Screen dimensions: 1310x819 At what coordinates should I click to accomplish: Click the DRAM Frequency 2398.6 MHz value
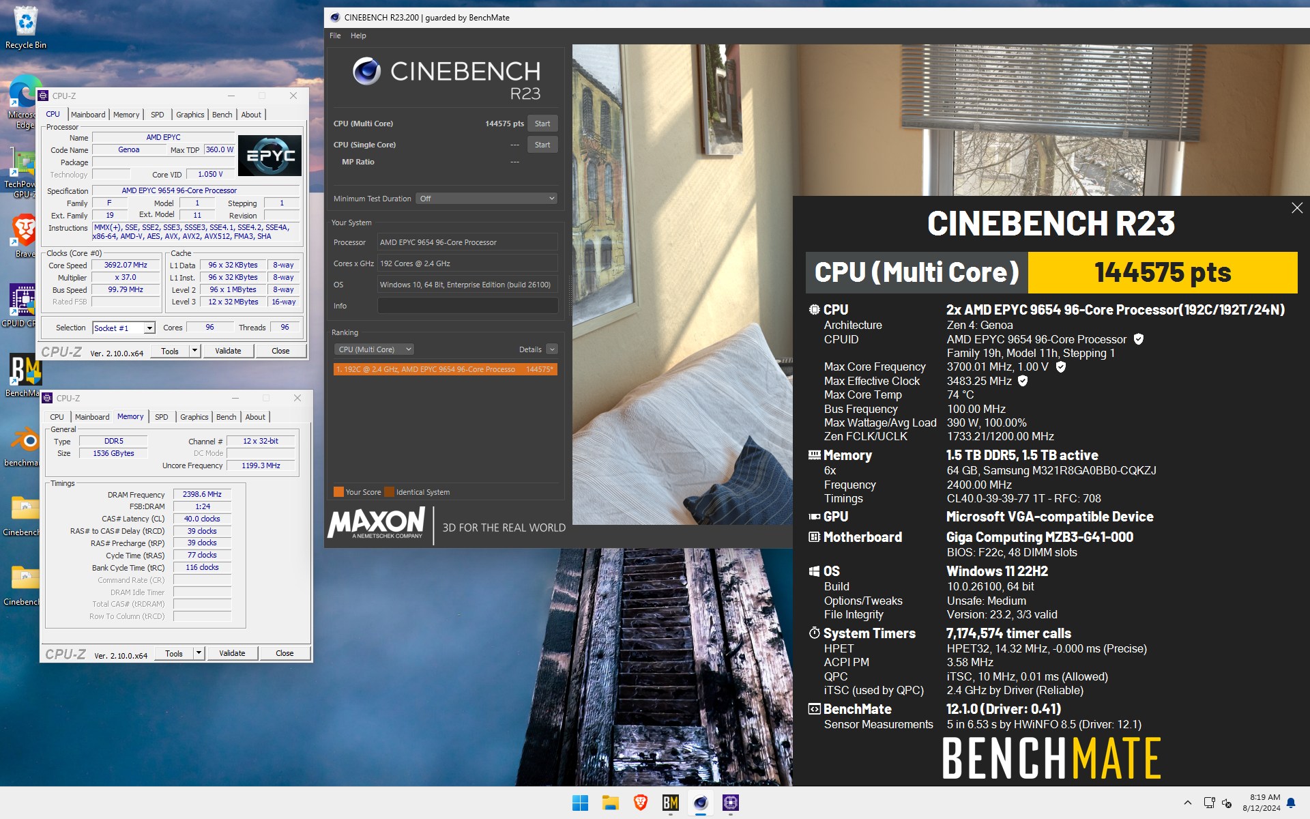pyautogui.click(x=202, y=494)
